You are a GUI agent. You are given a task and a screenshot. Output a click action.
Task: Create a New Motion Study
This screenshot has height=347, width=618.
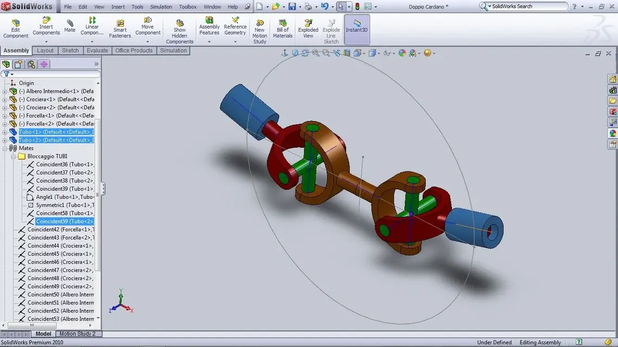(x=260, y=31)
